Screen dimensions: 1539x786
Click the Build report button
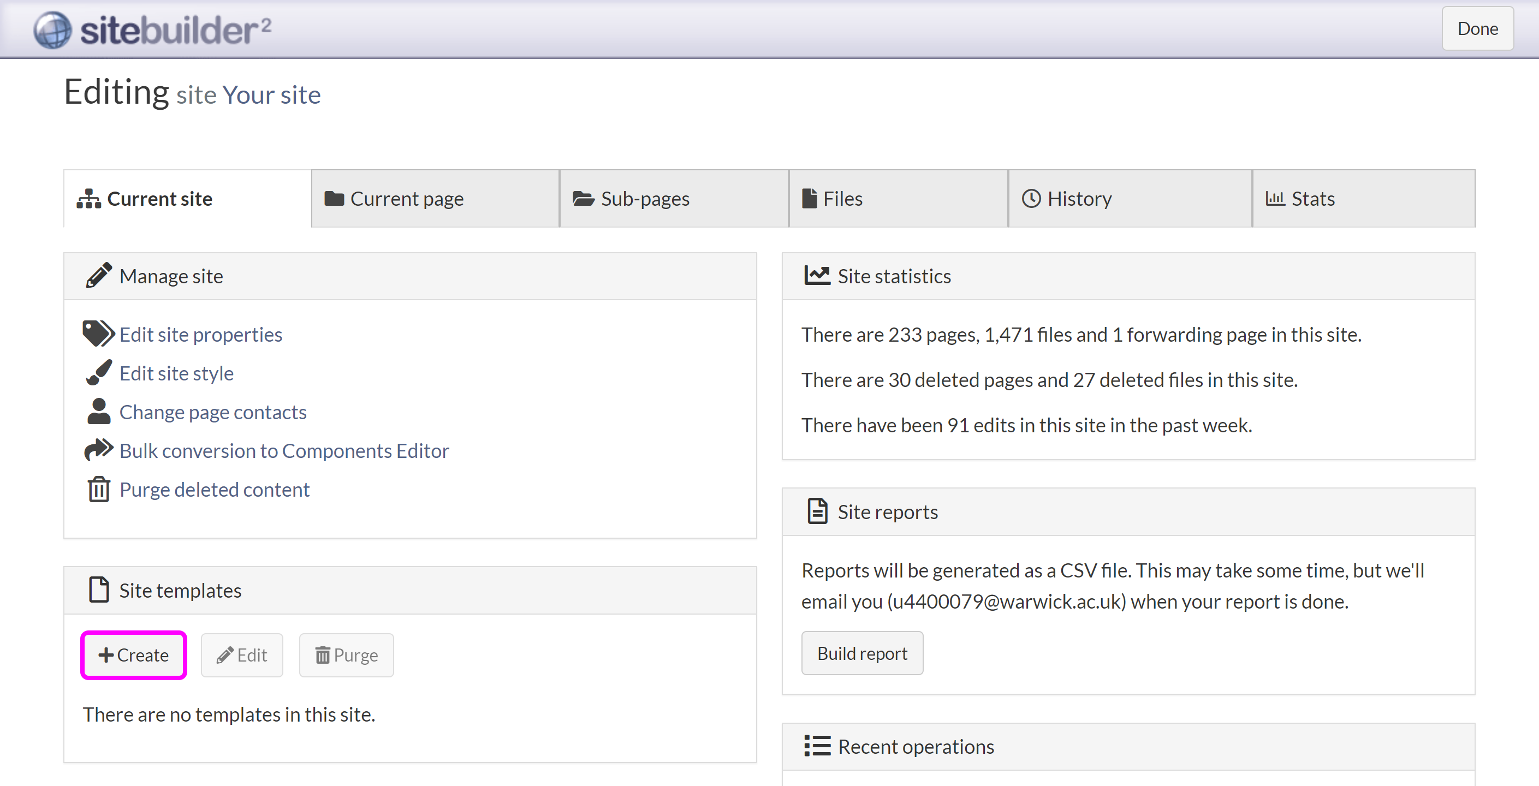[861, 653]
